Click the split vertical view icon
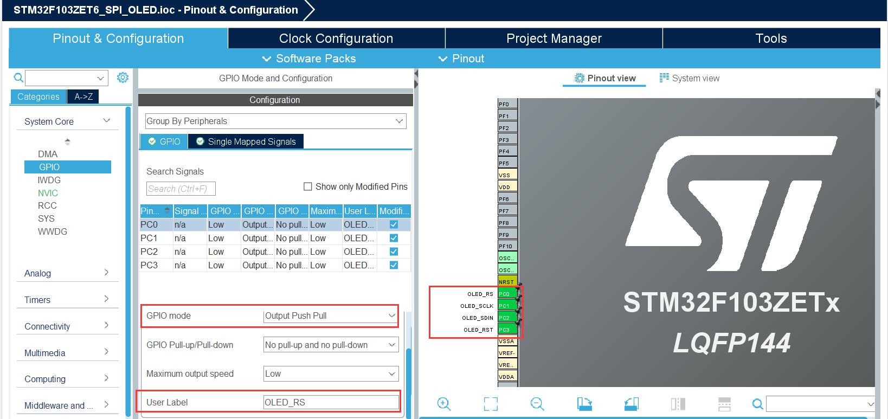 click(x=678, y=404)
